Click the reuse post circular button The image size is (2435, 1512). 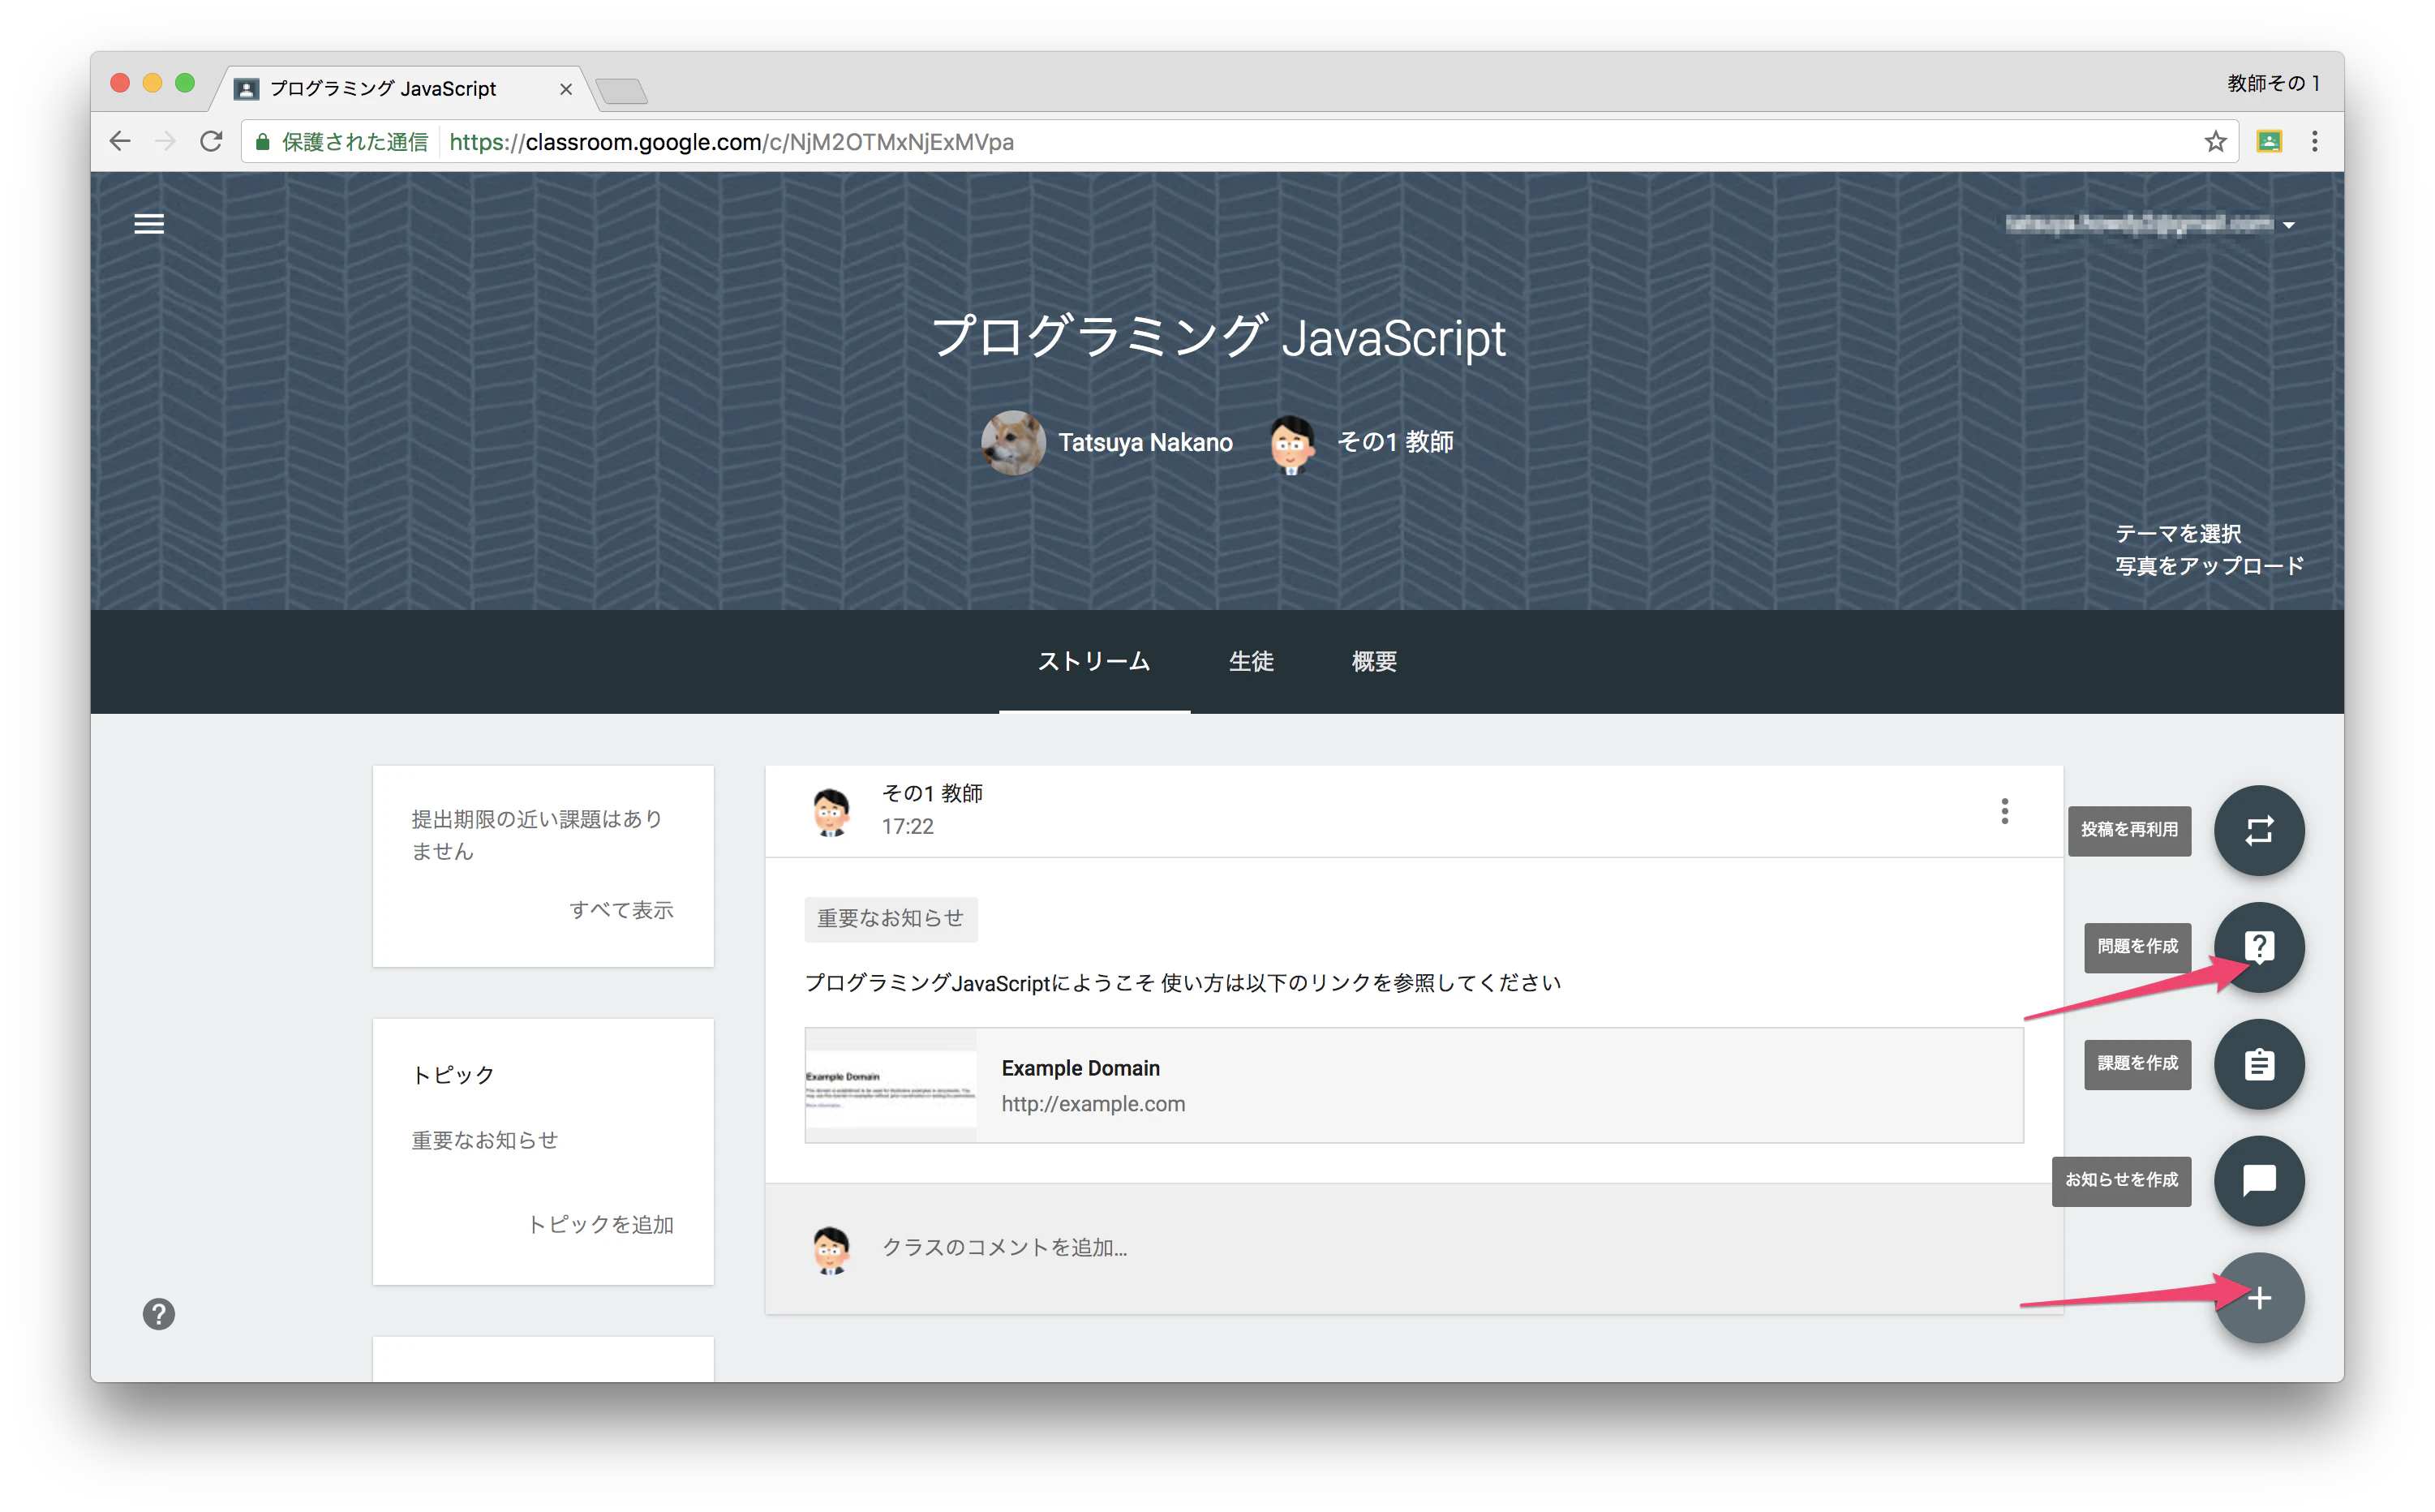2259,830
